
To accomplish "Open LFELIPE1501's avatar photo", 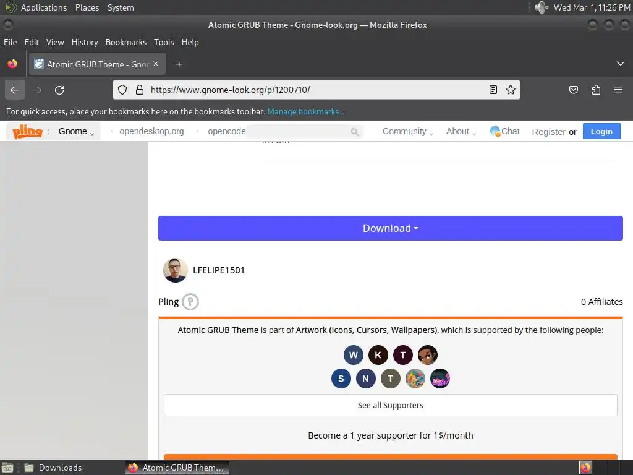I will tap(175, 270).
